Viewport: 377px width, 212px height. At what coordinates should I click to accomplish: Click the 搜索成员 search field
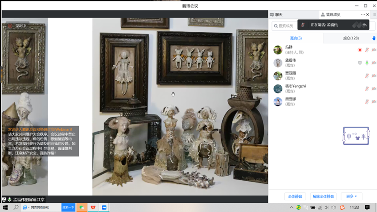[285, 26]
